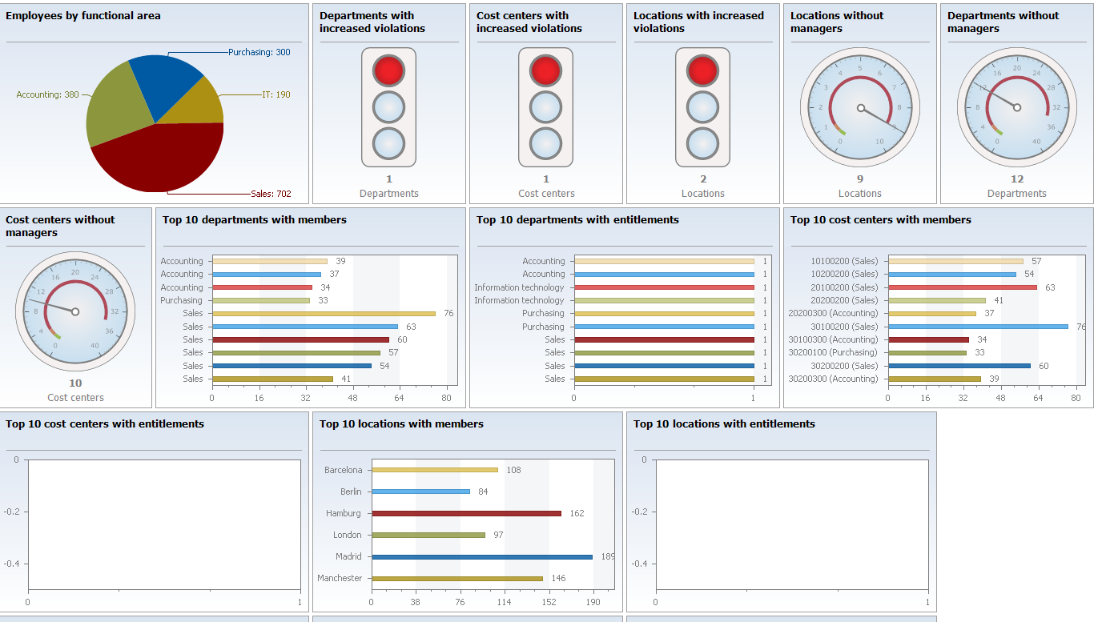Viewport: 1106px width, 622px height.
Task: Click the 'Employees by functional area' panel title
Action: 83,15
